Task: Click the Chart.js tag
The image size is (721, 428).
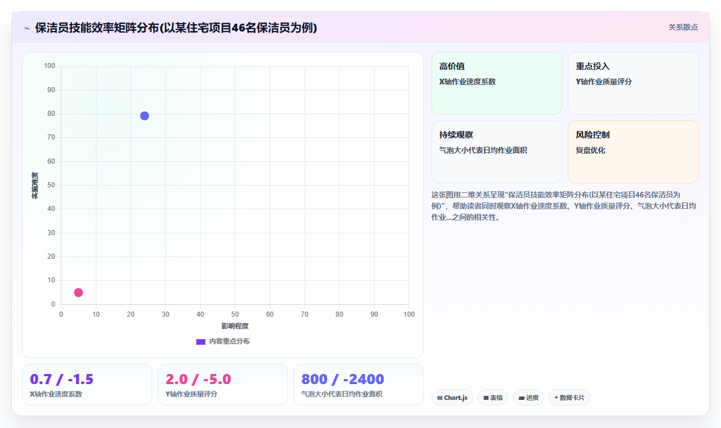Action: [452, 398]
